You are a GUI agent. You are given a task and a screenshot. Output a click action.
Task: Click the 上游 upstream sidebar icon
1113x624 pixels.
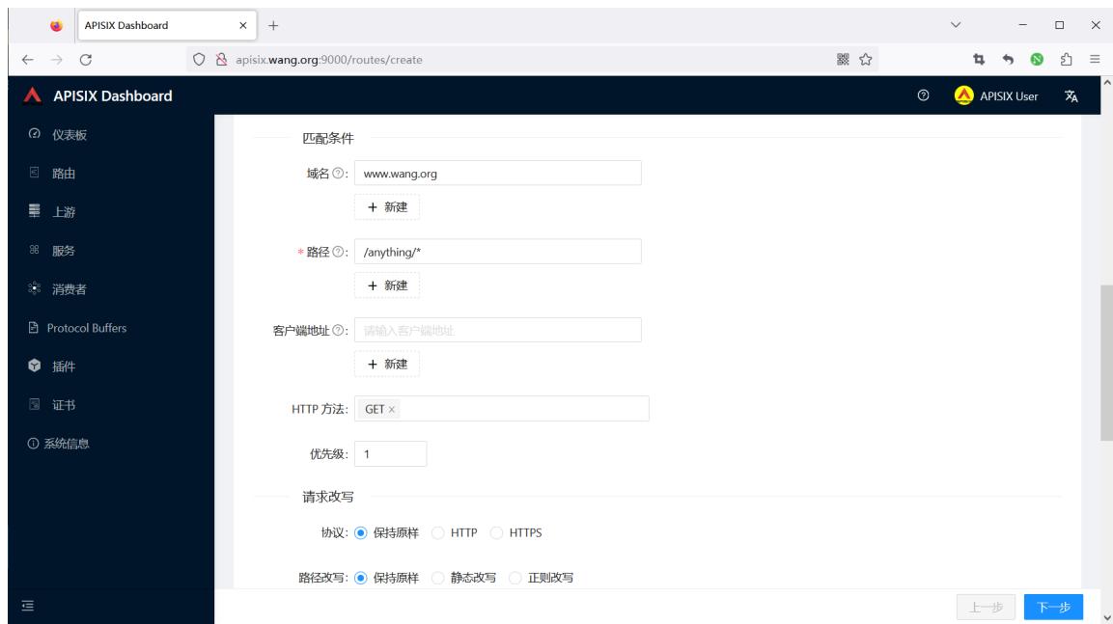(34, 210)
